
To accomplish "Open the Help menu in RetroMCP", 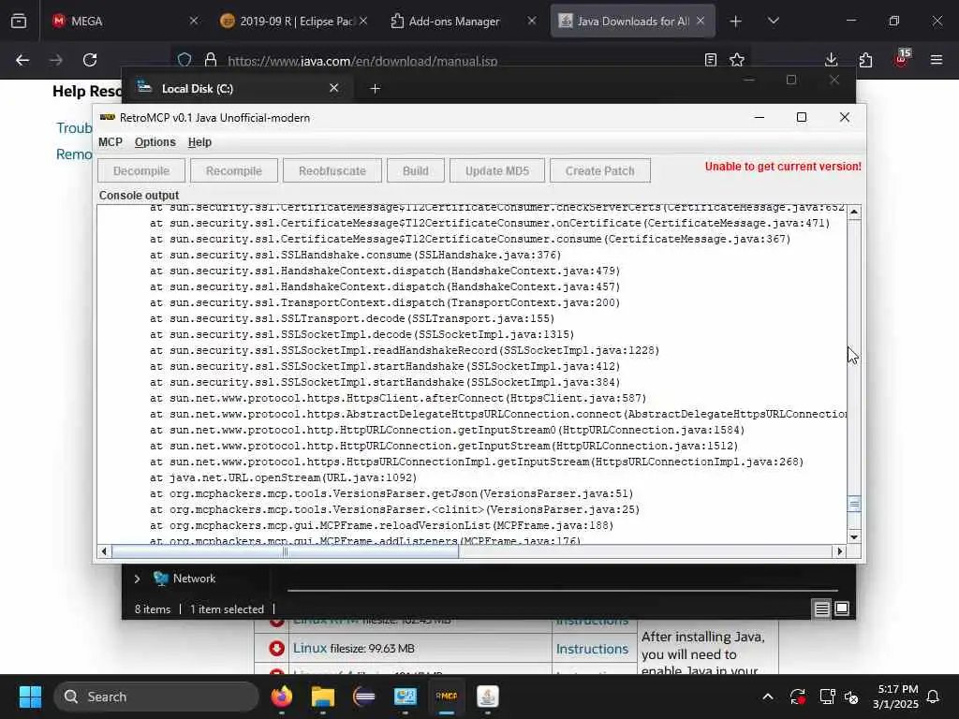I will 199,142.
